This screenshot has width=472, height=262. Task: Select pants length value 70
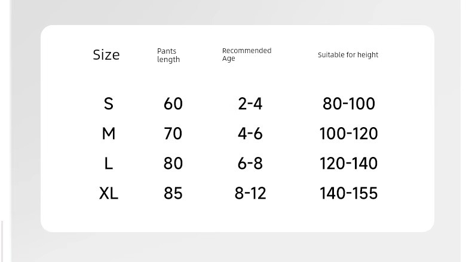173,133
